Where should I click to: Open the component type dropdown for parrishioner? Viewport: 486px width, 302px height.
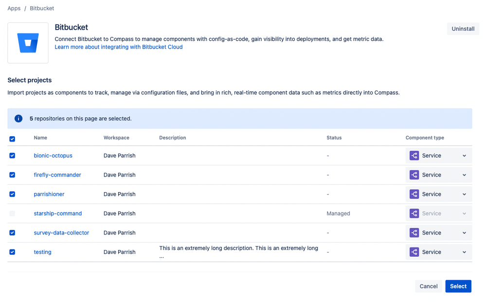click(x=439, y=194)
